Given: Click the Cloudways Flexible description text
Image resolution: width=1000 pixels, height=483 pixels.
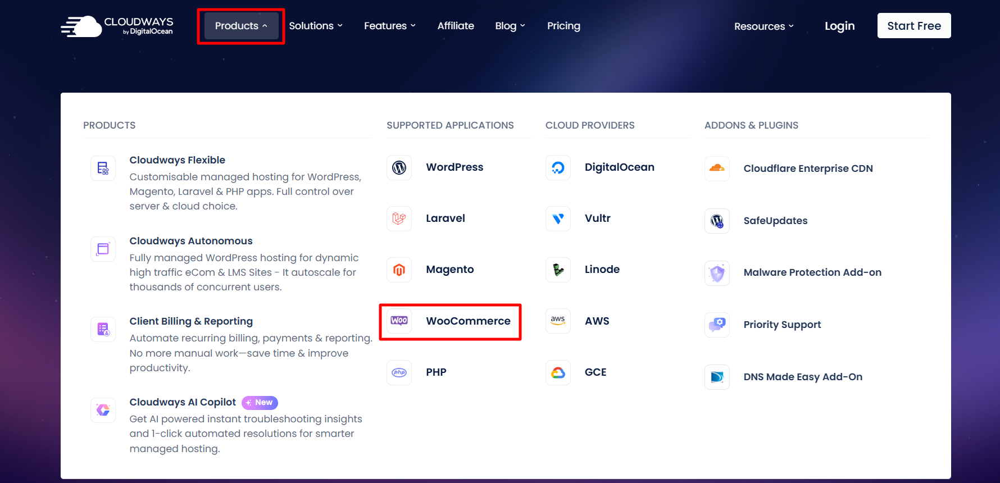Looking at the screenshot, I should (246, 192).
